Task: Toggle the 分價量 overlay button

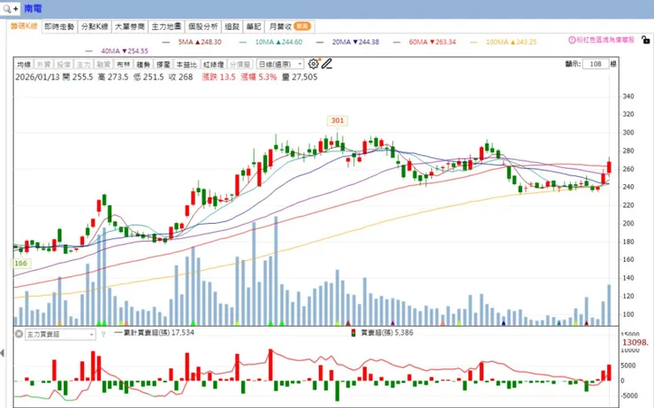Action: tap(240, 65)
